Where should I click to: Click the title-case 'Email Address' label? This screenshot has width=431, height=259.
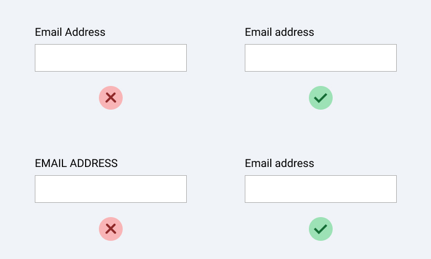coord(70,32)
